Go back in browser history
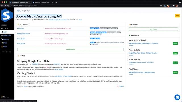 coord(2,6)
